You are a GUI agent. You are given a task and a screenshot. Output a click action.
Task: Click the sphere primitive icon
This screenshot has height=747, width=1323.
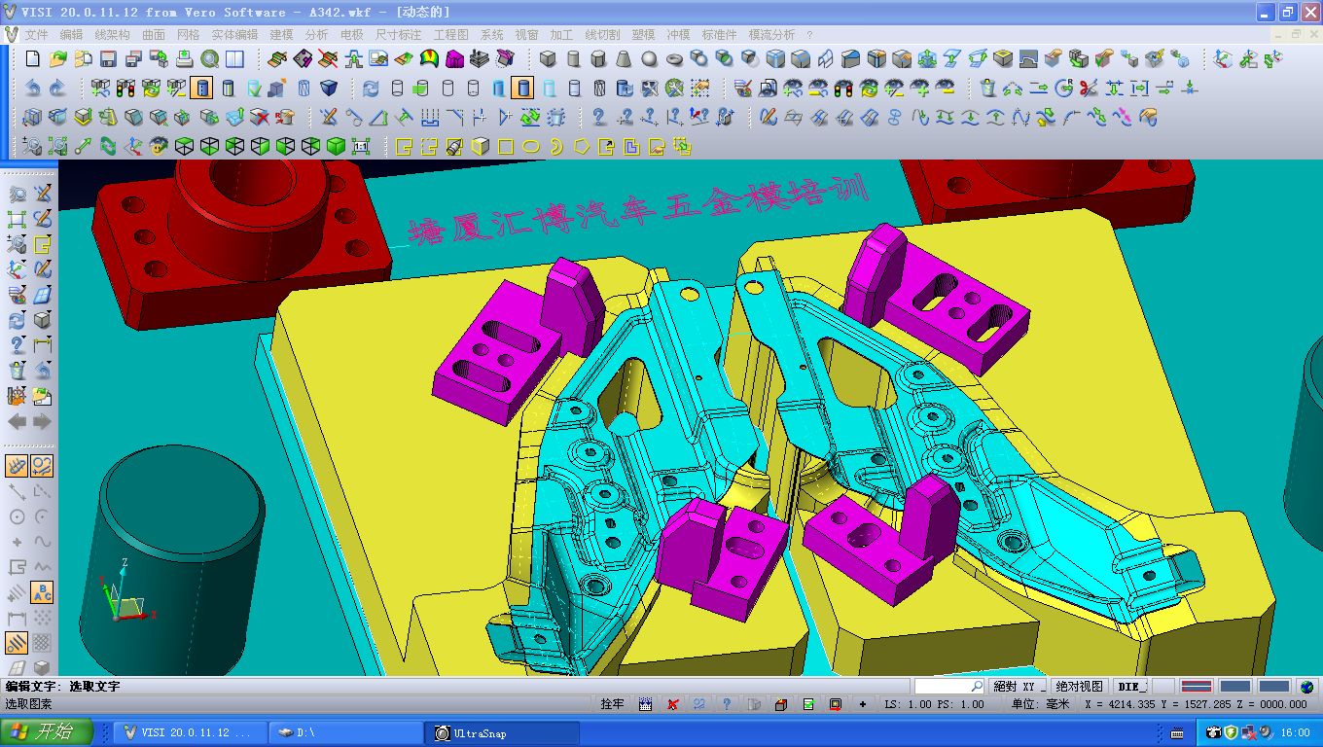pos(649,59)
